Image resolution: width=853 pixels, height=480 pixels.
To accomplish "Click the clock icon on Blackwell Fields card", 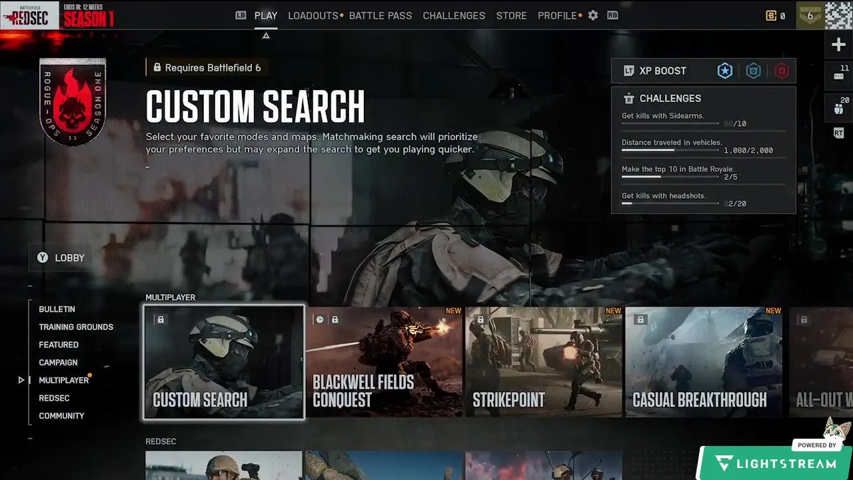I will (320, 319).
